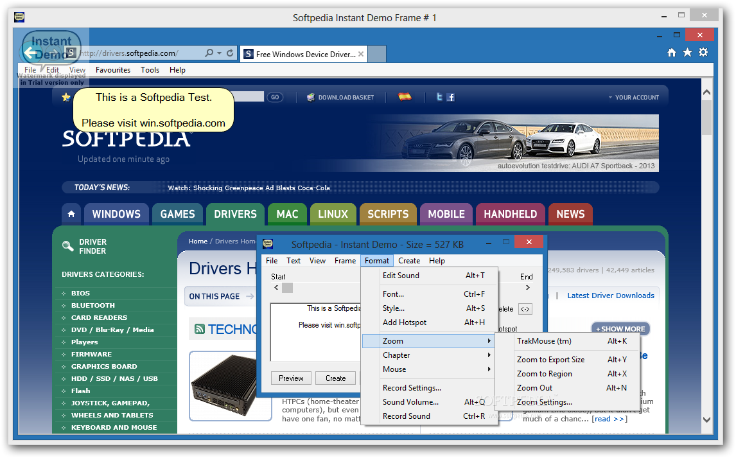Click the Preview button

(291, 378)
